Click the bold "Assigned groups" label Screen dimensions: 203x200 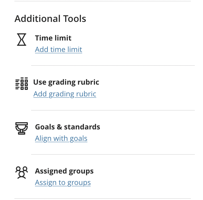[64, 171]
